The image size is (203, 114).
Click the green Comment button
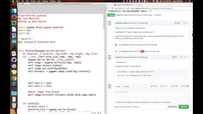tap(184, 107)
